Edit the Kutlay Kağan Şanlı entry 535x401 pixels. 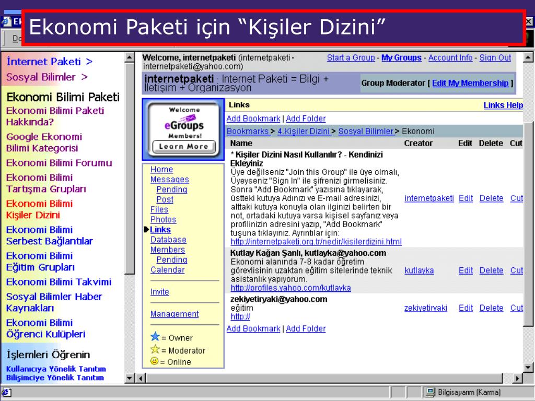pyautogui.click(x=466, y=270)
